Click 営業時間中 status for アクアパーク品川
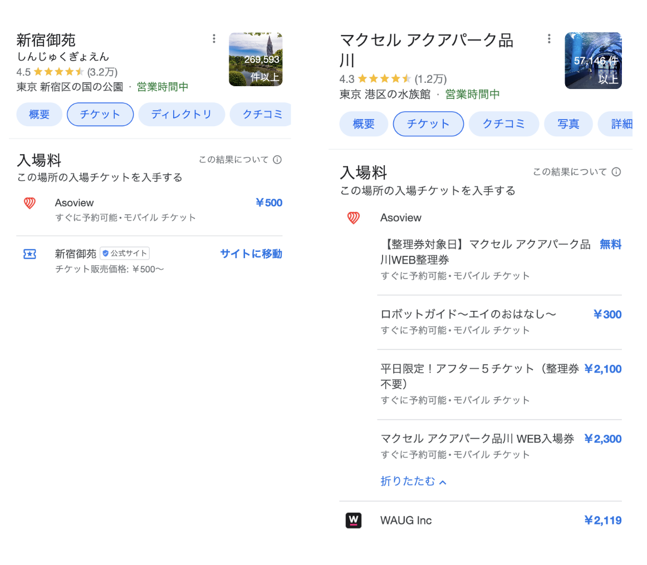Screen dimensions: 647x565 [473, 95]
